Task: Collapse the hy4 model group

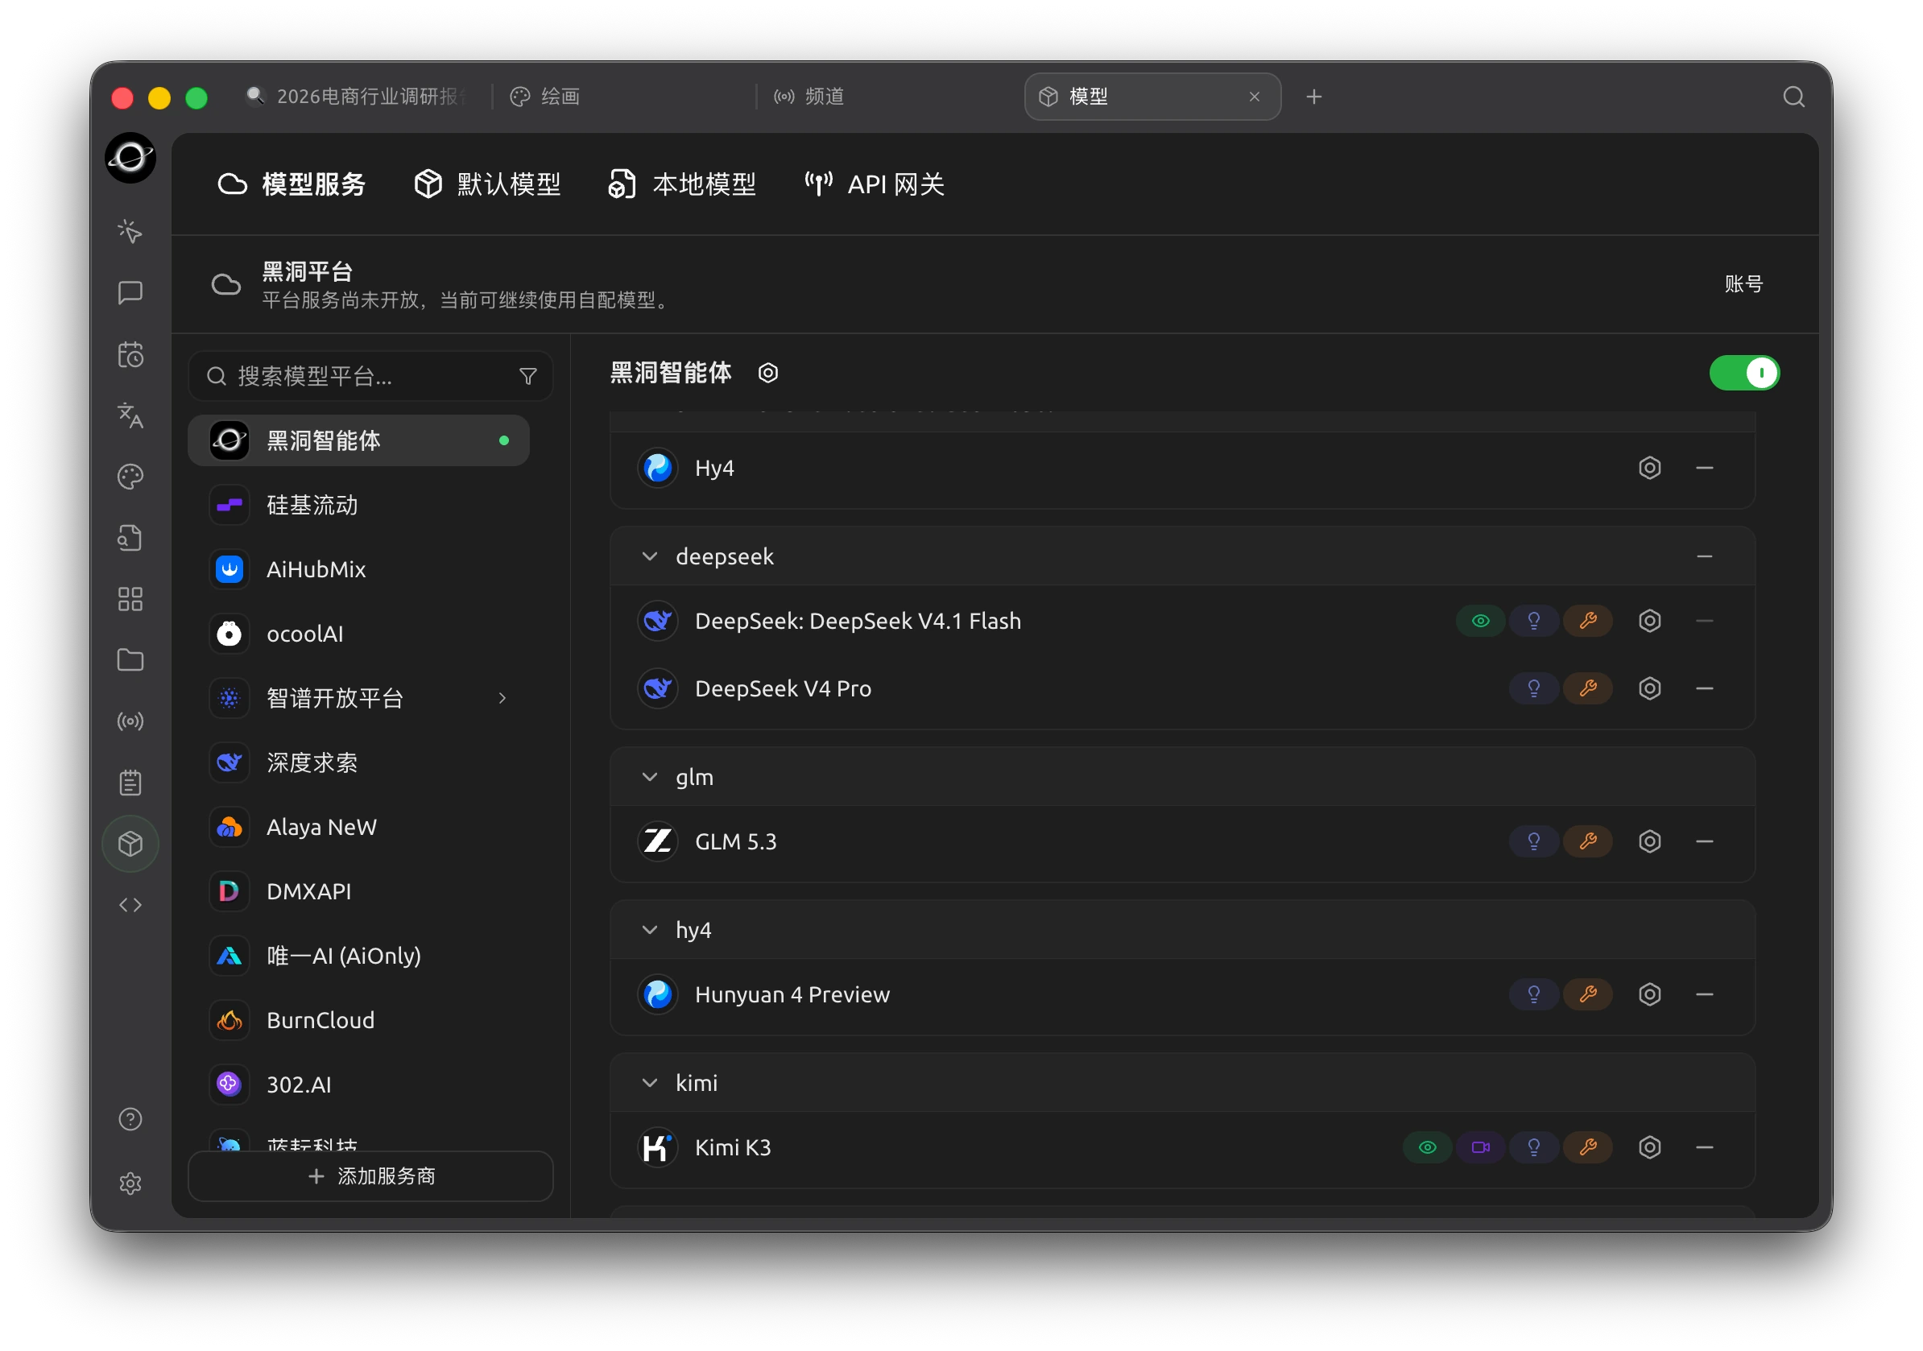Action: [x=649, y=930]
